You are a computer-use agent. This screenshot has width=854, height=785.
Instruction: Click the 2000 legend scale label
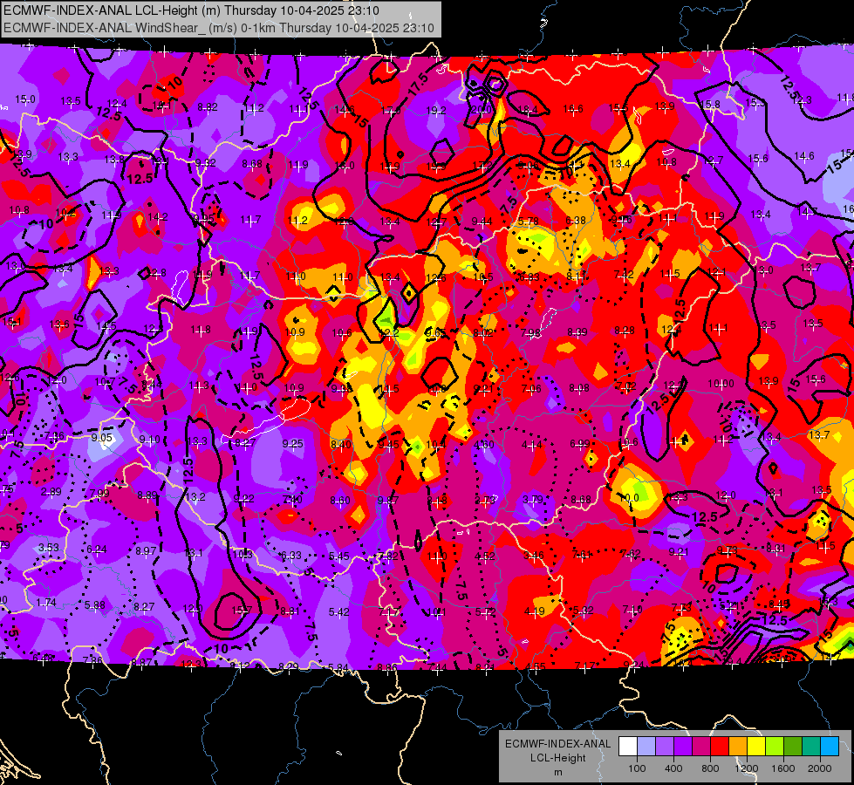pos(820,768)
